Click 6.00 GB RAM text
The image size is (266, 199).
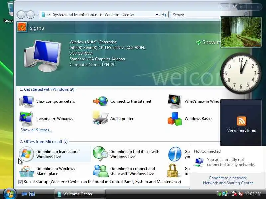(81, 53)
